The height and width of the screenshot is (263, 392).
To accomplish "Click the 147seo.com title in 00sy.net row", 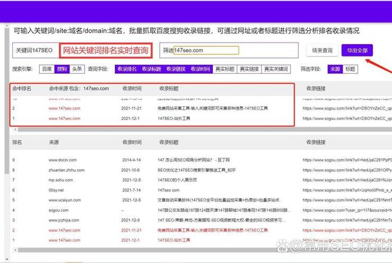I will (169, 190).
